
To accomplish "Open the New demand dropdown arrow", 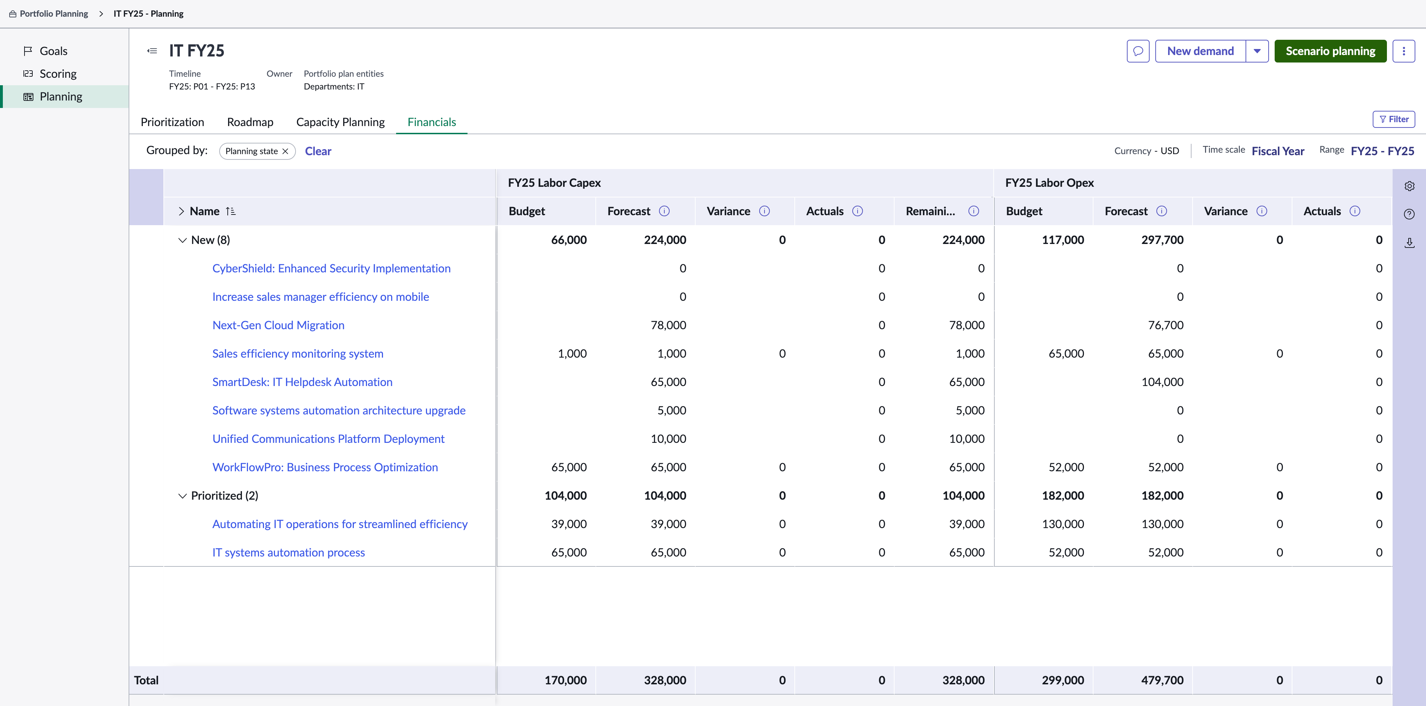I will tap(1257, 51).
